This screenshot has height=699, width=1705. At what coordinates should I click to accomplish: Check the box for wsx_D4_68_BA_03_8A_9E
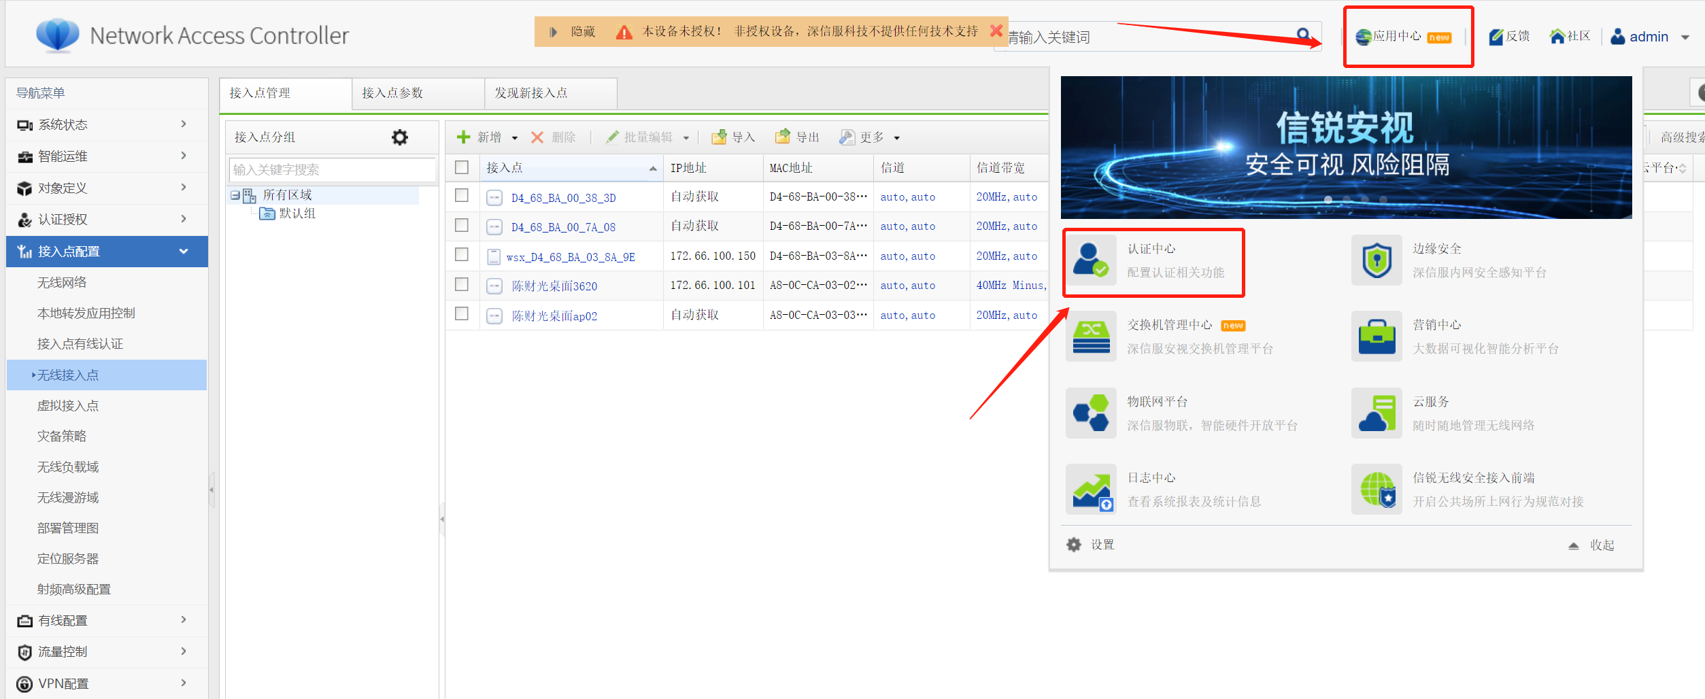click(462, 254)
